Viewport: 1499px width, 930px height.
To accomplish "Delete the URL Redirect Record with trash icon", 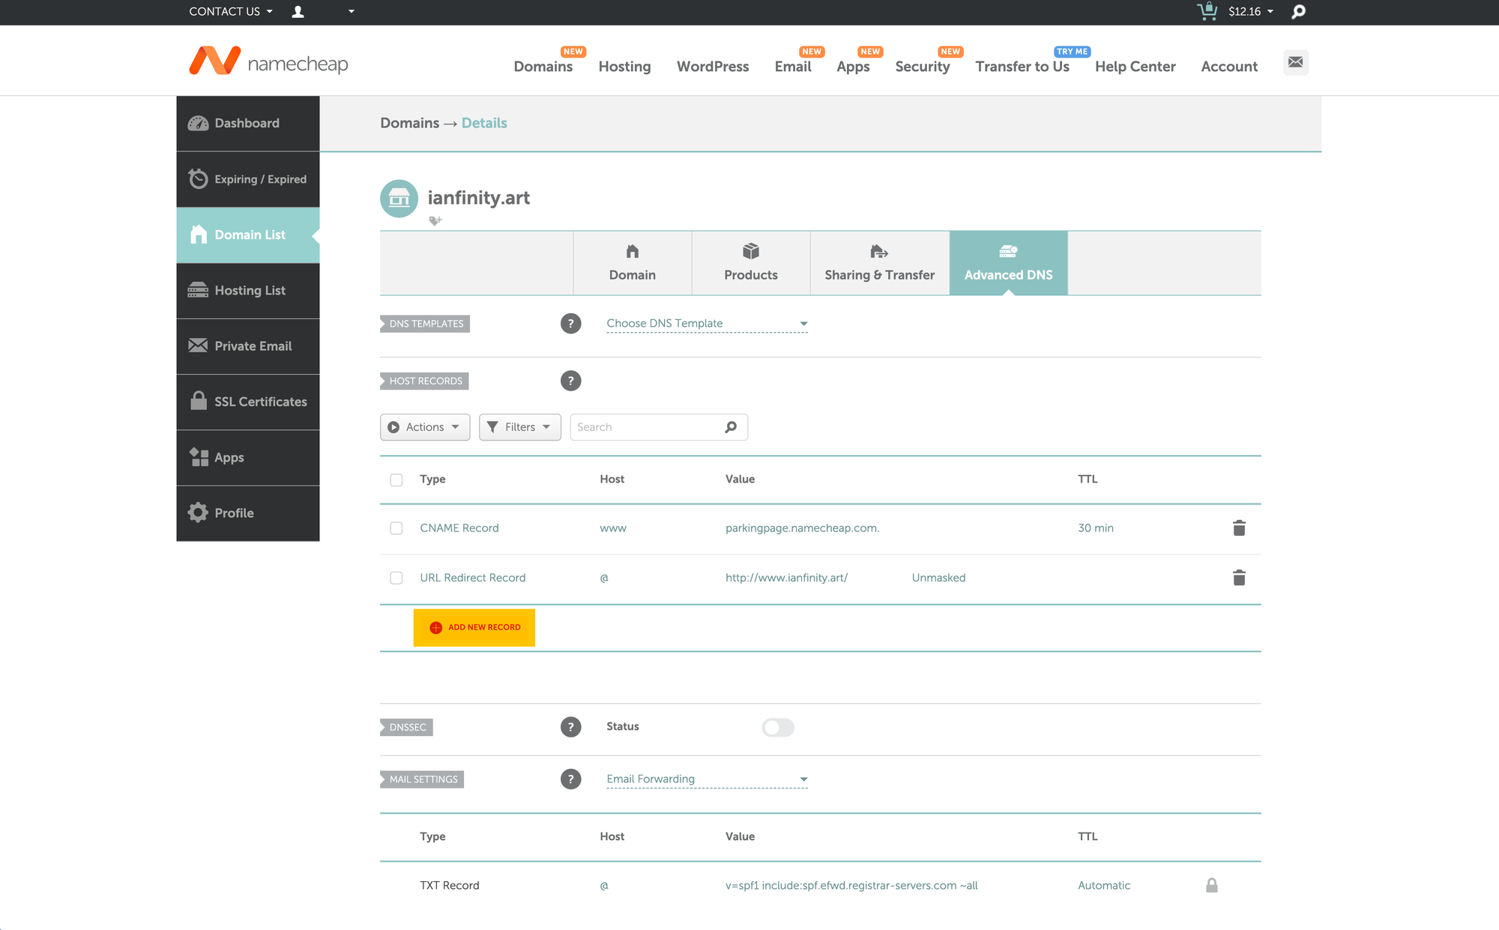I will 1239,578.
